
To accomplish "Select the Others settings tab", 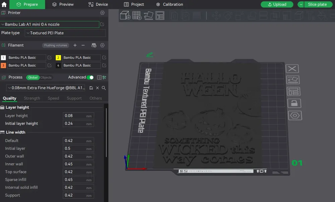I will (95, 98).
